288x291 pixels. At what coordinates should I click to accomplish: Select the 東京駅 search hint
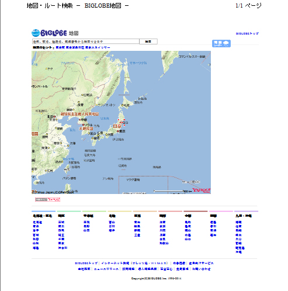coord(60,47)
